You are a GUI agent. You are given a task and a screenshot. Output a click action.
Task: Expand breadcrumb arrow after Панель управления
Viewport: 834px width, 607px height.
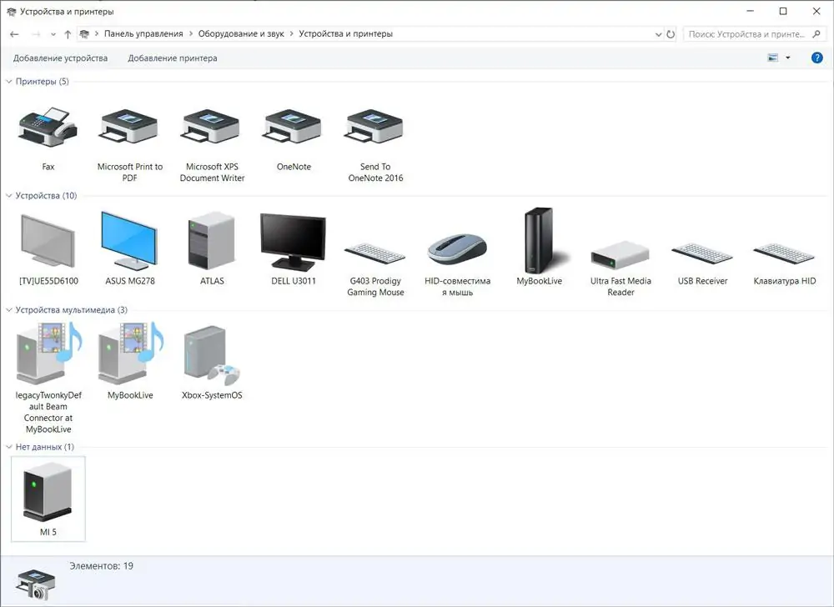pyautogui.click(x=190, y=34)
